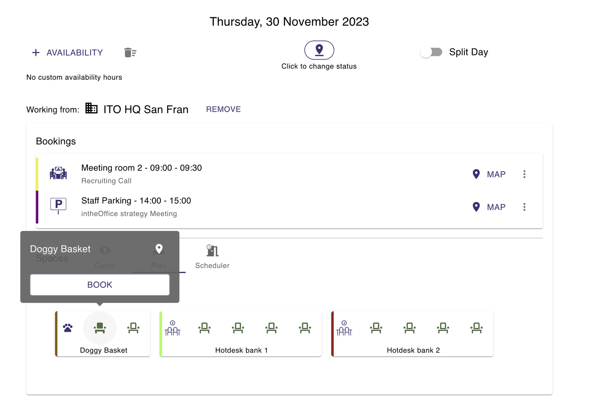Select third desk in Hotdesk bank 2

pyautogui.click(x=443, y=328)
